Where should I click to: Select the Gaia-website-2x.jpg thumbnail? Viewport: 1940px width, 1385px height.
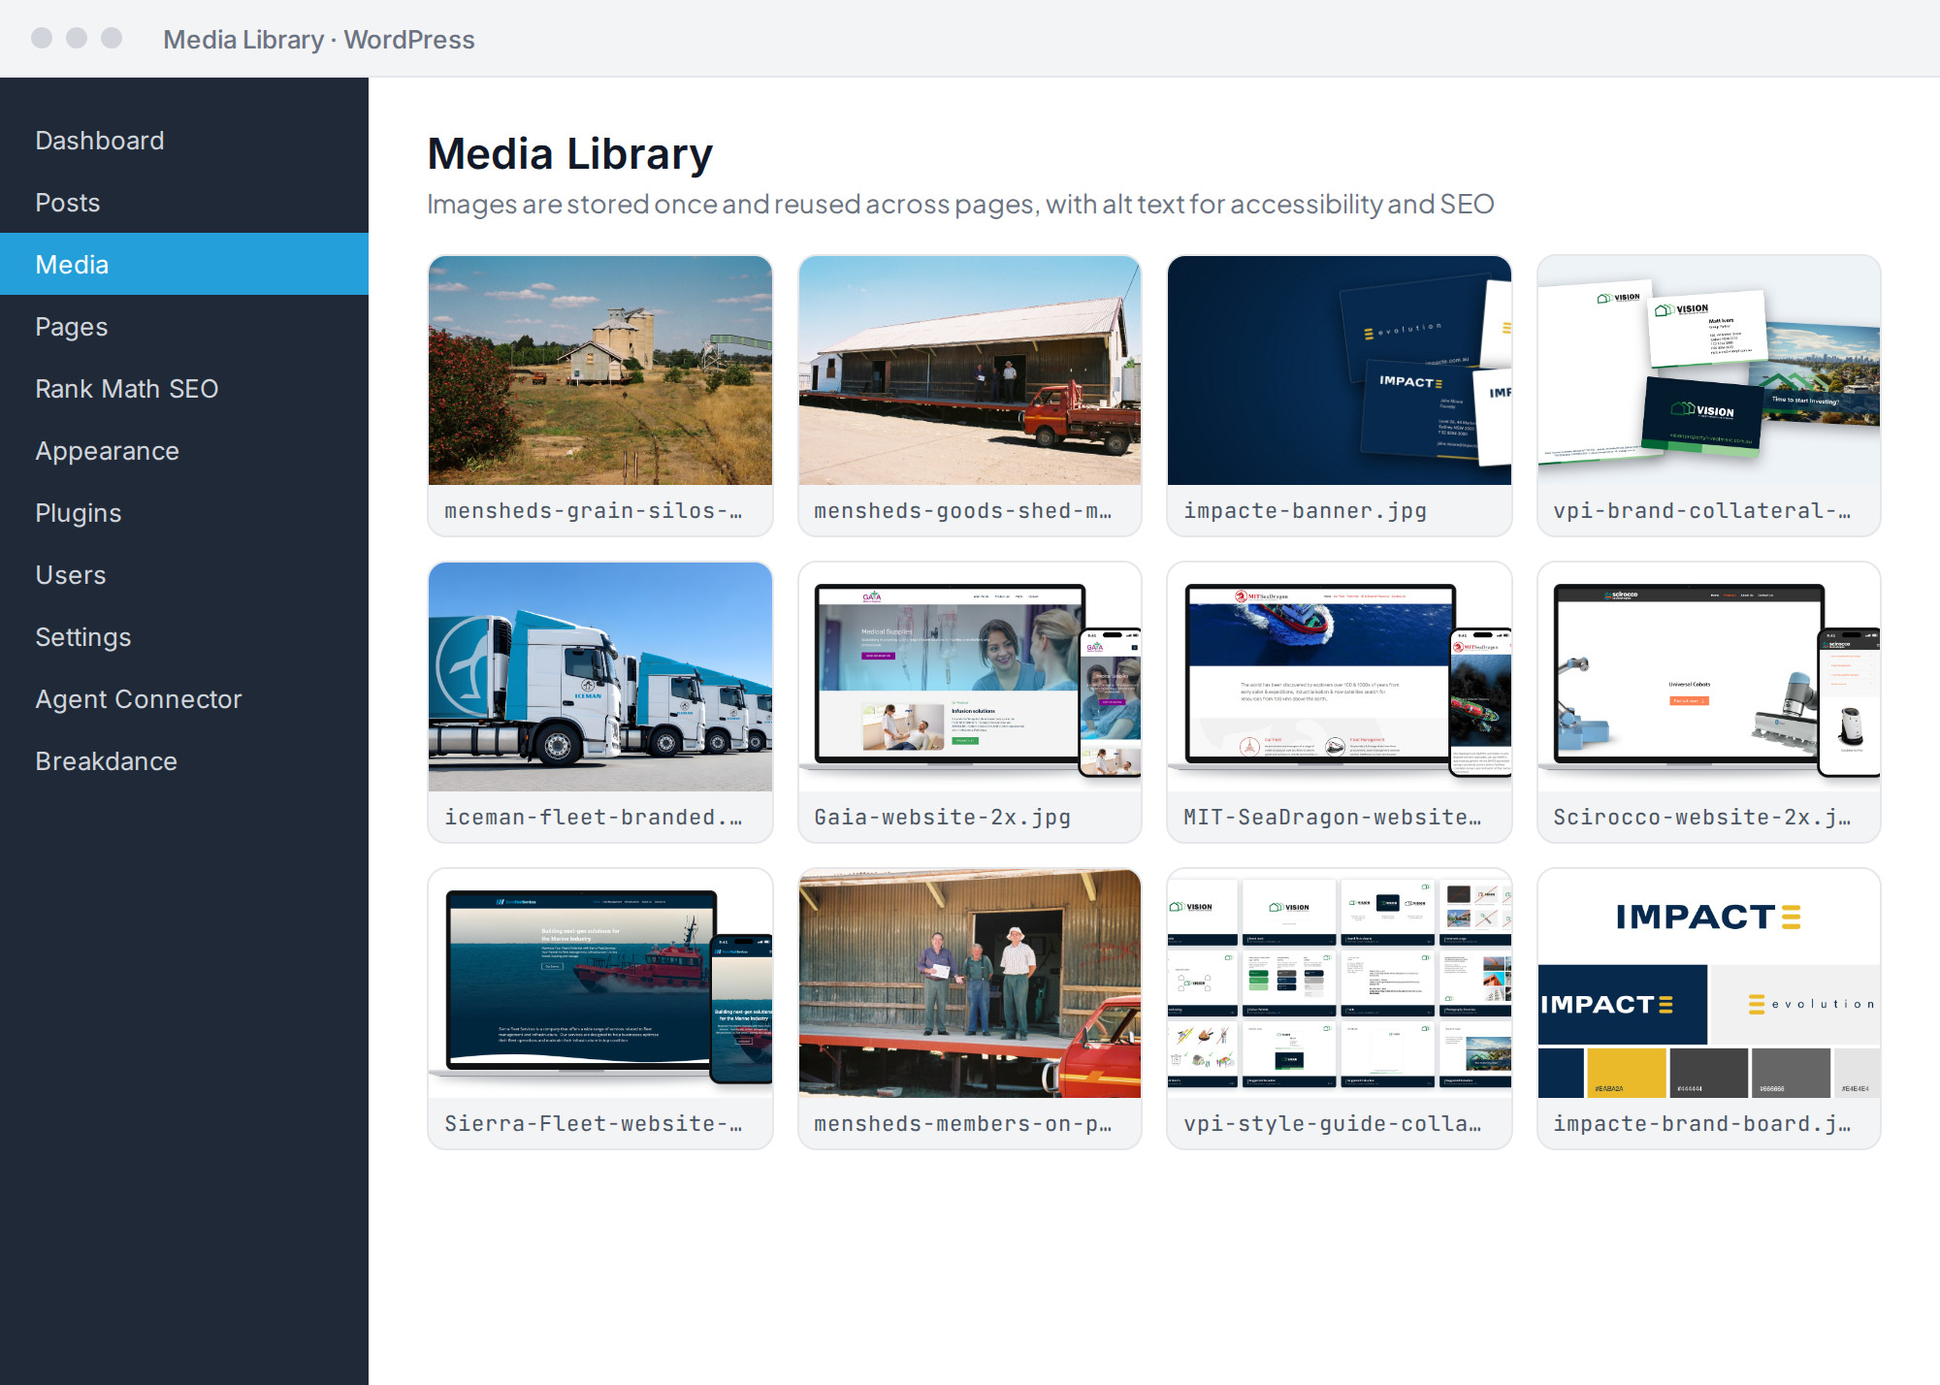click(x=970, y=677)
